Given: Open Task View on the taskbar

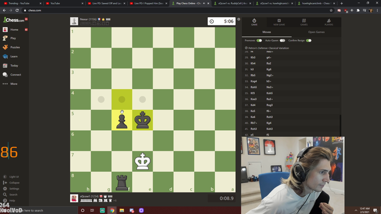Looking at the screenshot, I should click(x=92, y=210).
